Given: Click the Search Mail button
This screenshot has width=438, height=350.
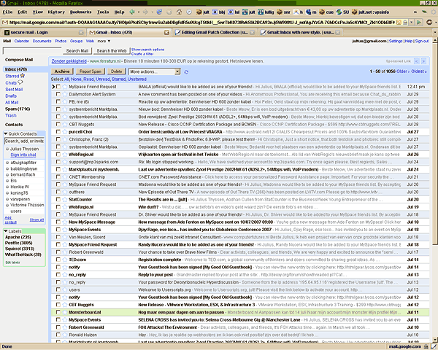Looking at the screenshot, I should 77,51.
